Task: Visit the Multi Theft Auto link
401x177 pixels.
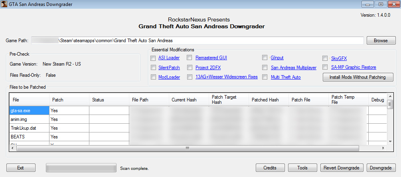Action: pyautogui.click(x=286, y=77)
